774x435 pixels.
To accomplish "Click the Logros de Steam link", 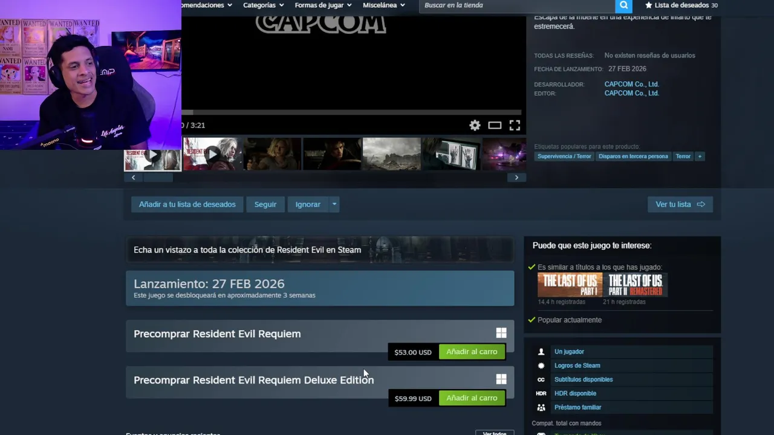I will (577, 366).
